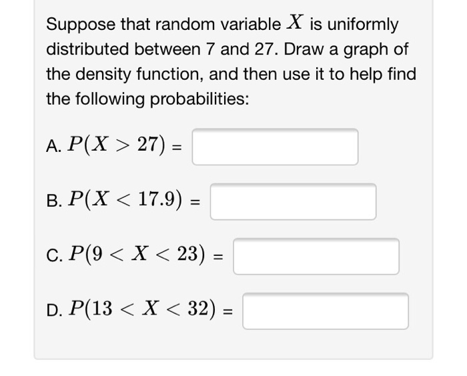Screen dimensions: 467x376
Task: Select the answer field for P(X < 17.9)
Action: (x=293, y=201)
